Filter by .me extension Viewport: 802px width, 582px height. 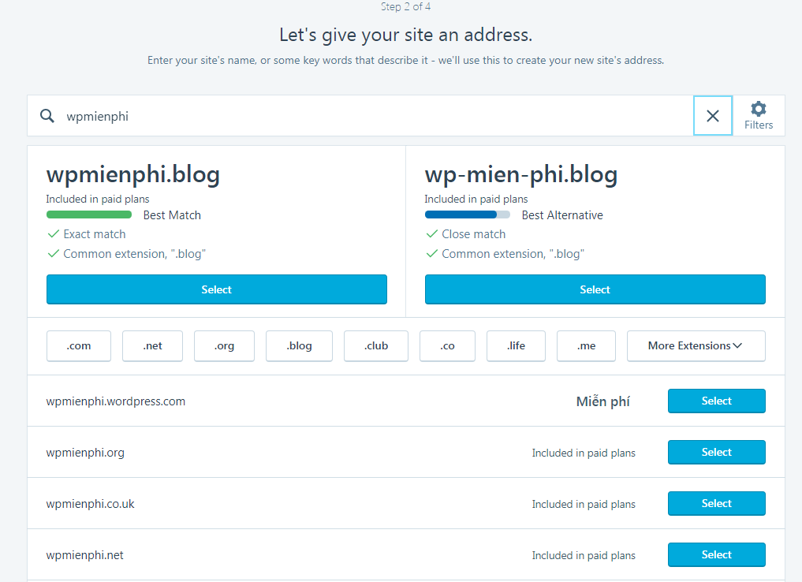[586, 345]
